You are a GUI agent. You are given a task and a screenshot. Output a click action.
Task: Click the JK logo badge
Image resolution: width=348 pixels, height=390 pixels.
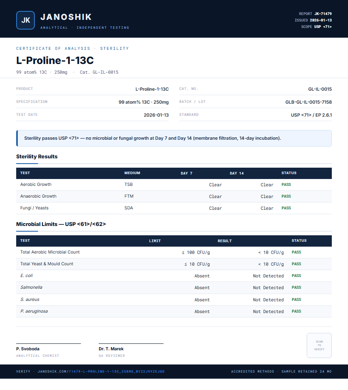(25, 20)
